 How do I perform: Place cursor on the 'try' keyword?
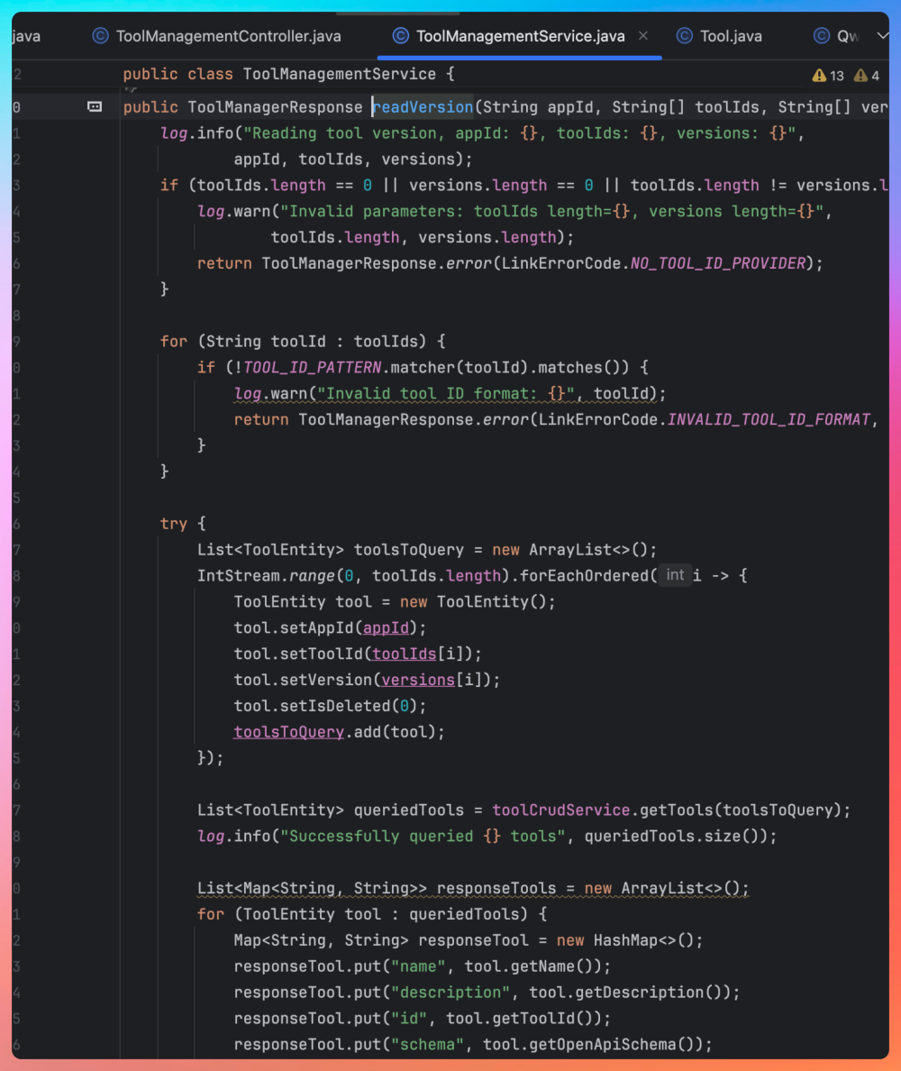coord(173,524)
